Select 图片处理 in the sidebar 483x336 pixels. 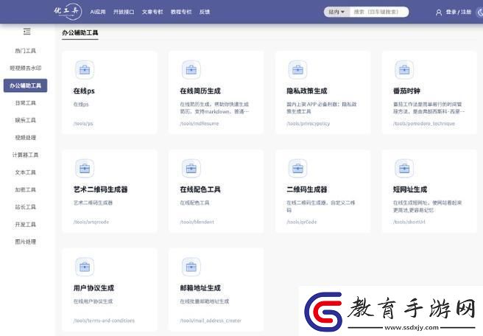pos(26,242)
